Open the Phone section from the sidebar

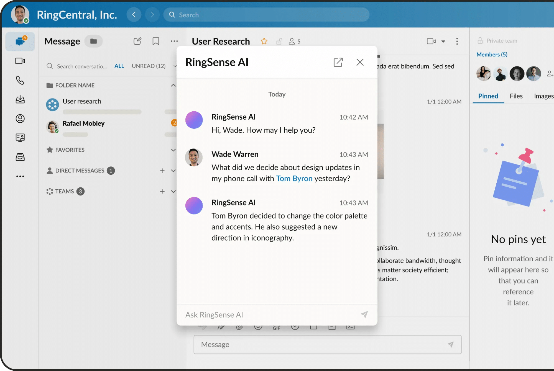point(20,81)
